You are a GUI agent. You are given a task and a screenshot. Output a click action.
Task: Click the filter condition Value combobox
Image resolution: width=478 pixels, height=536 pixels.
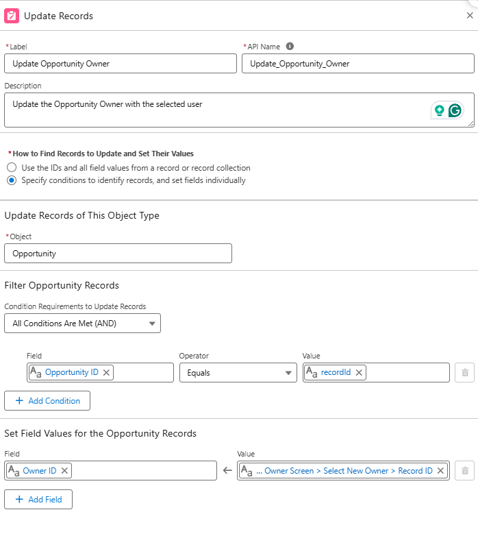coord(376,373)
